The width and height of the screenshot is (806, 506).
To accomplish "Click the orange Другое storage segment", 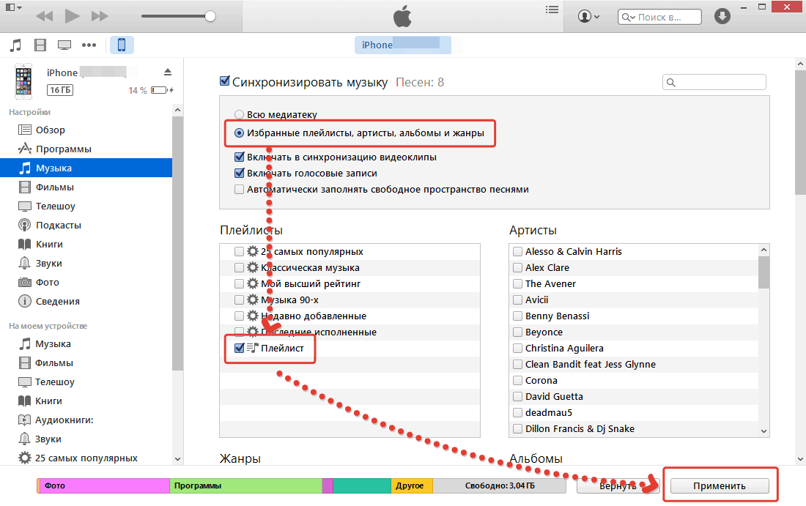I will (412, 485).
